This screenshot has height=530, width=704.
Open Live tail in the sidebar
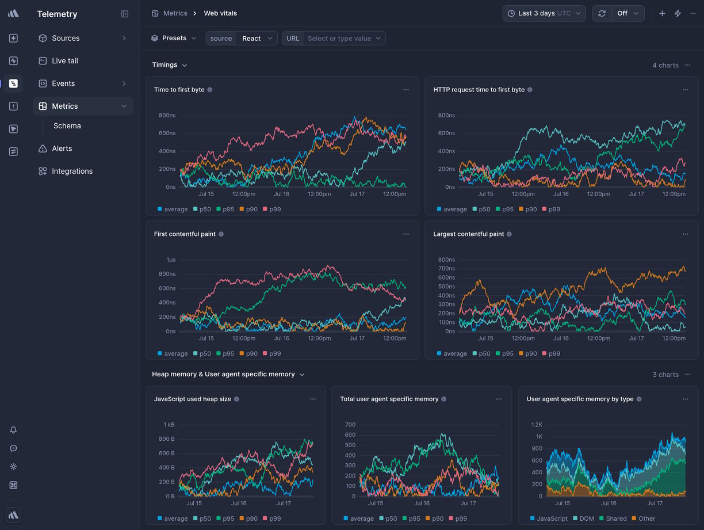tap(83, 60)
